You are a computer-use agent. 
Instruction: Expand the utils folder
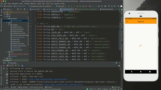click(7, 52)
